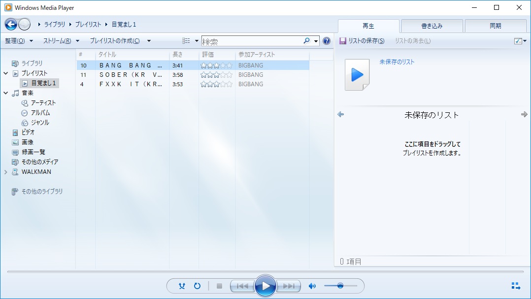Start playback with the Play button
The width and height of the screenshot is (531, 299).
point(265,286)
